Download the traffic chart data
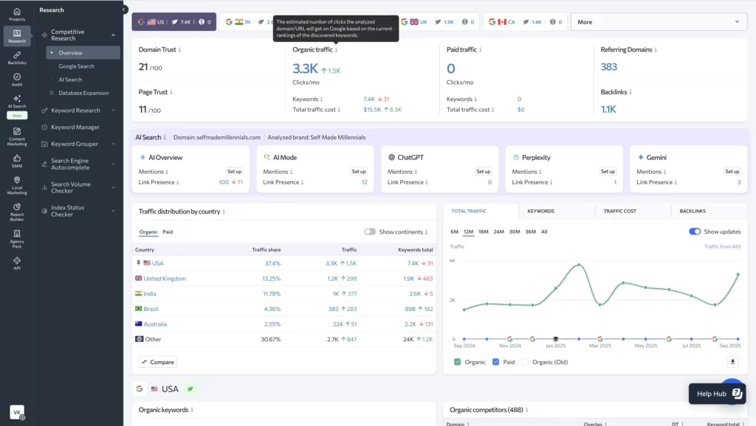 click(x=732, y=361)
